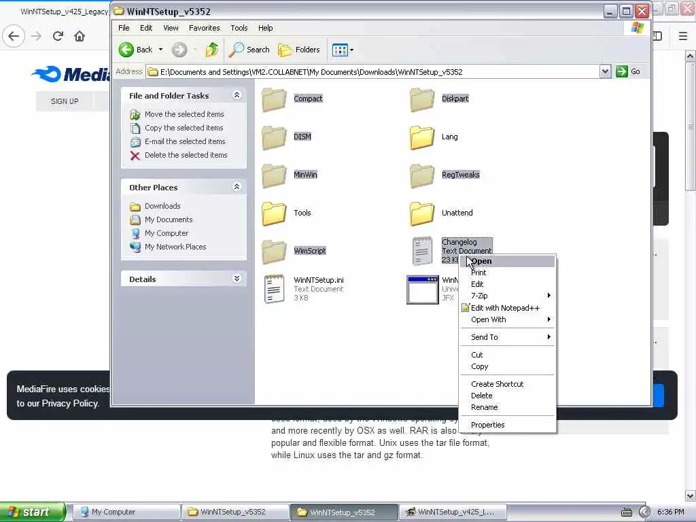Image resolution: width=696 pixels, height=522 pixels.
Task: Select the Lang folder icon
Action: [x=421, y=137]
